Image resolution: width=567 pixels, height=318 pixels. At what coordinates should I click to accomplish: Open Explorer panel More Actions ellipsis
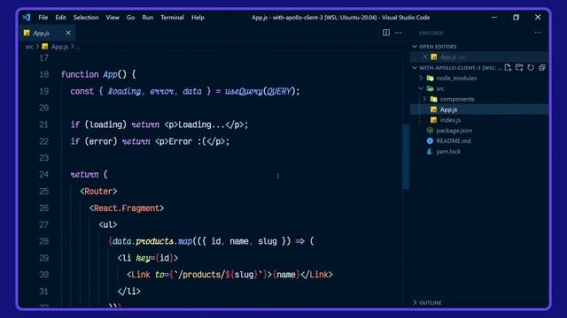coord(538,33)
